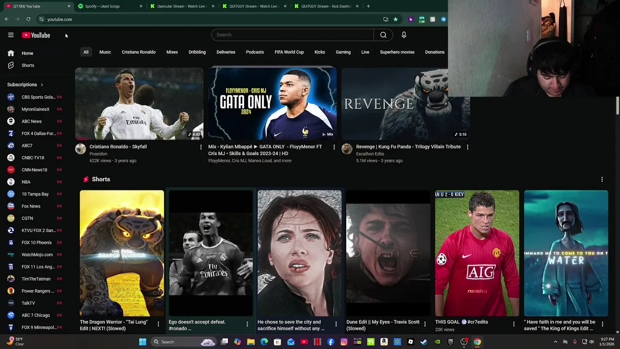The width and height of the screenshot is (620, 349).
Task: Open options for Dune Edit short
Action: [425, 324]
